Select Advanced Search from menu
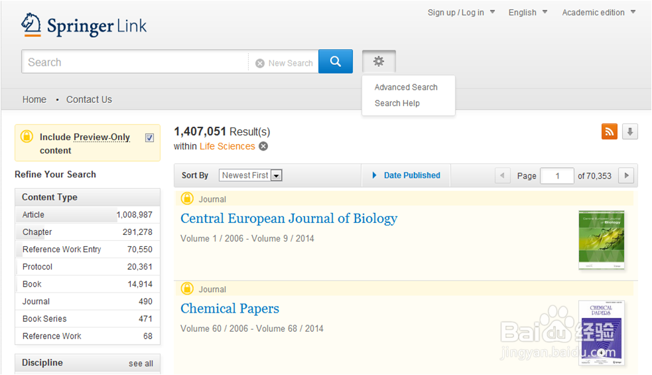Viewport: 652px width, 375px height. pos(406,87)
